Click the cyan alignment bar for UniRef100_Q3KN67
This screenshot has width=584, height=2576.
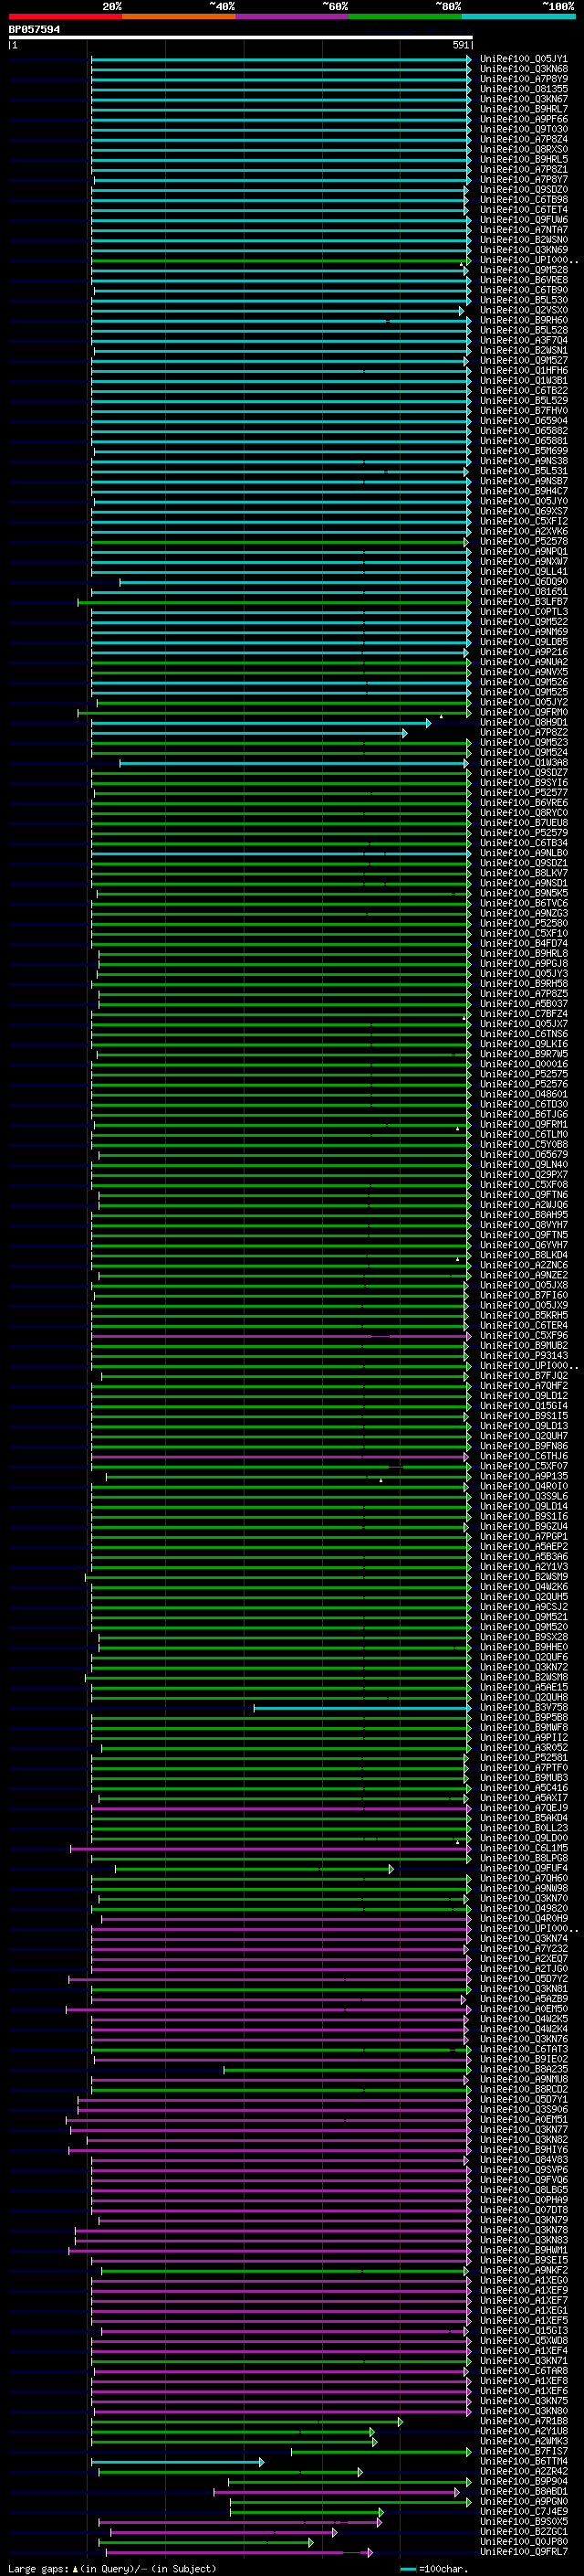click(x=280, y=100)
